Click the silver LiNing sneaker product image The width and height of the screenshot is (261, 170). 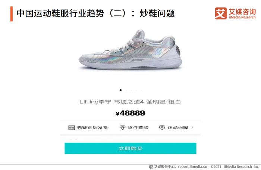click(130, 50)
